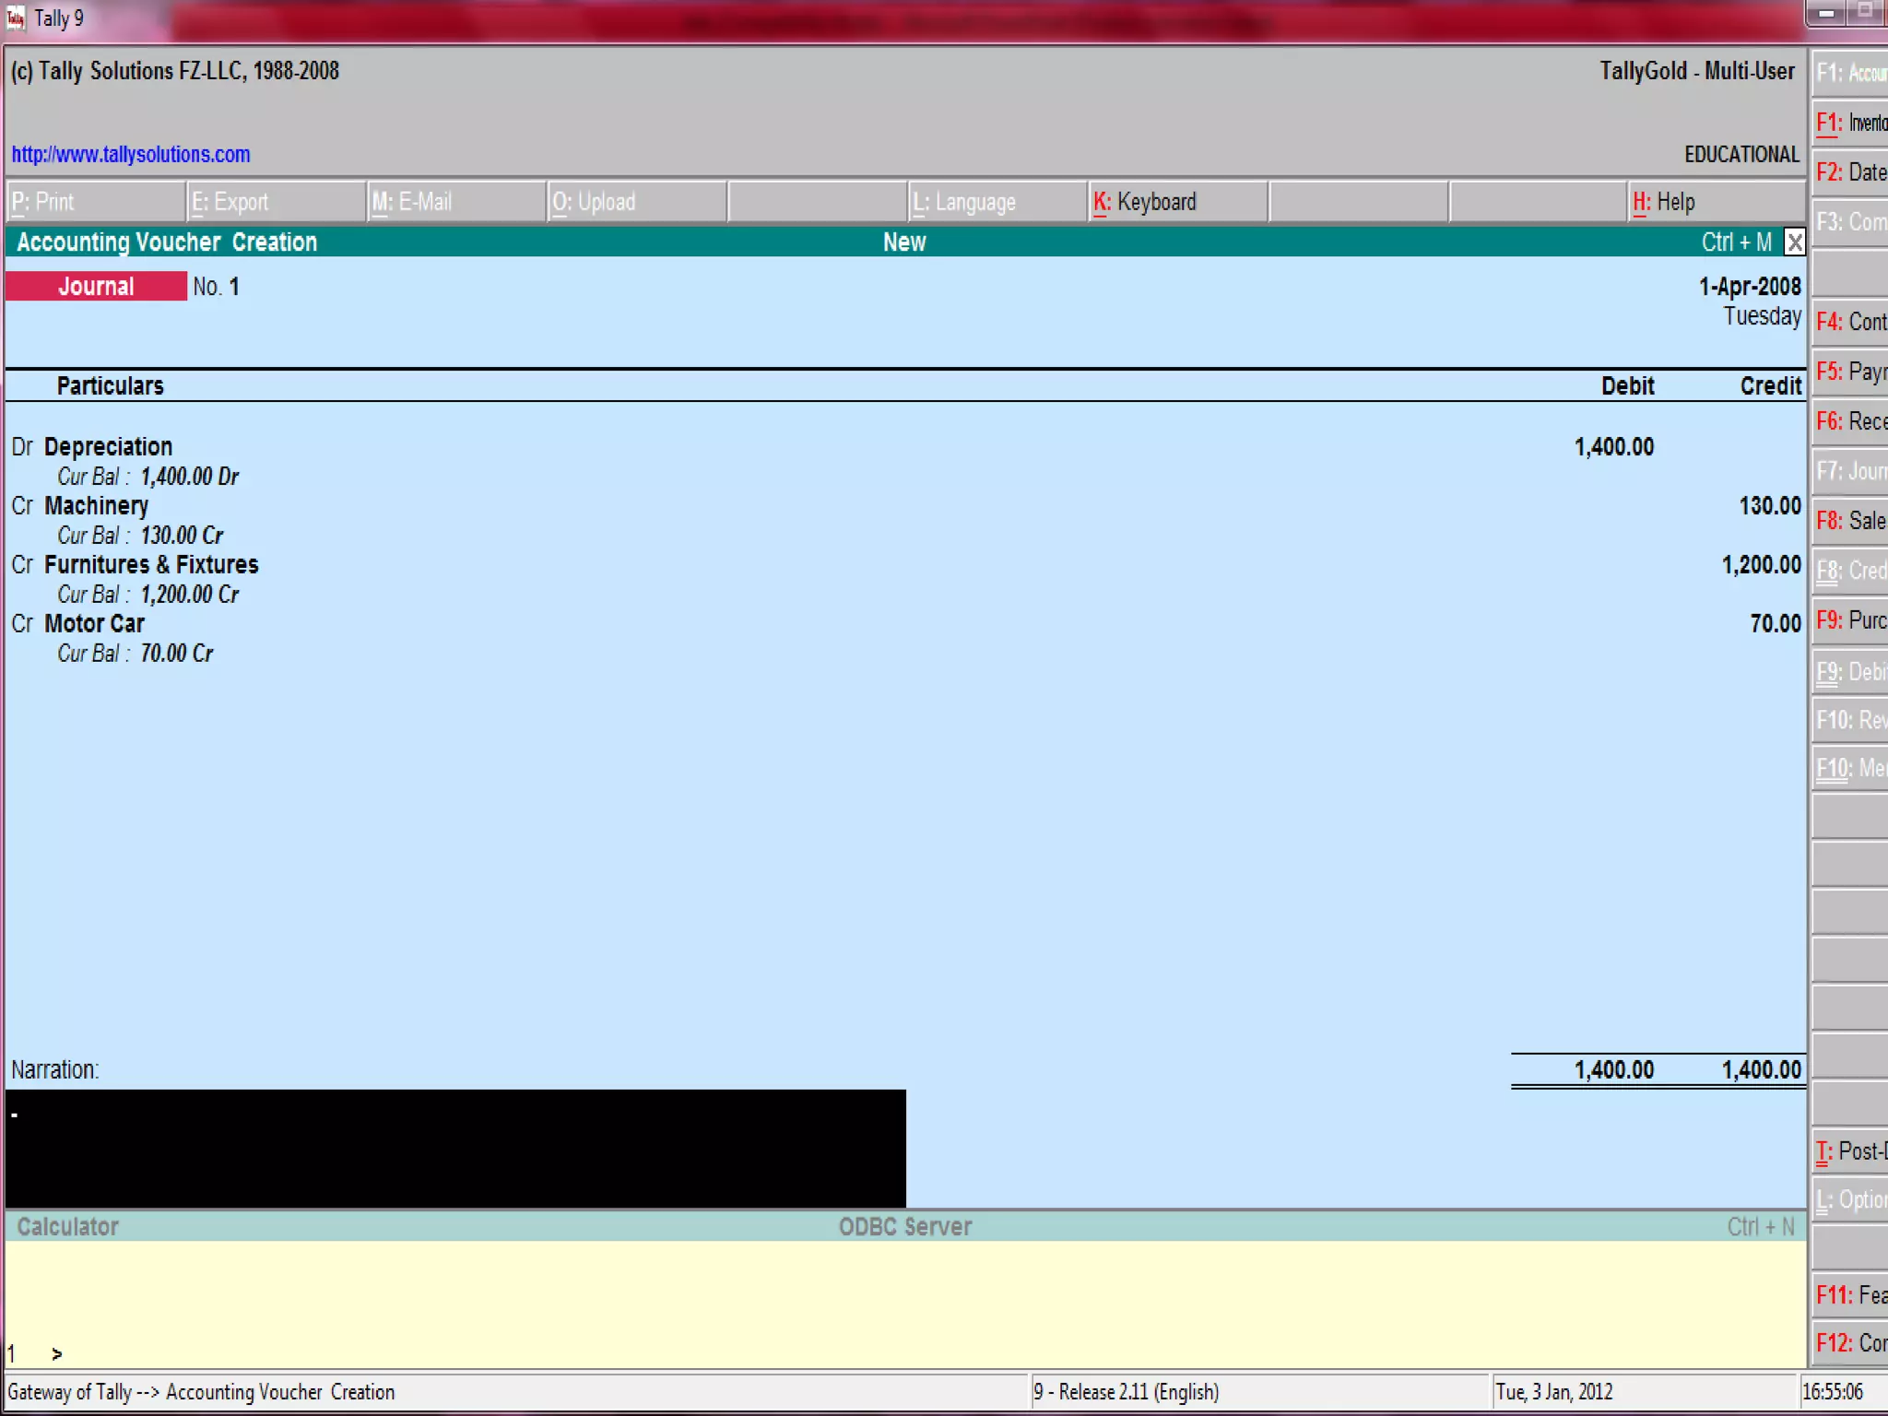The image size is (1888, 1416).
Task: Open the tallysolutions.com website link
Action: 131,154
